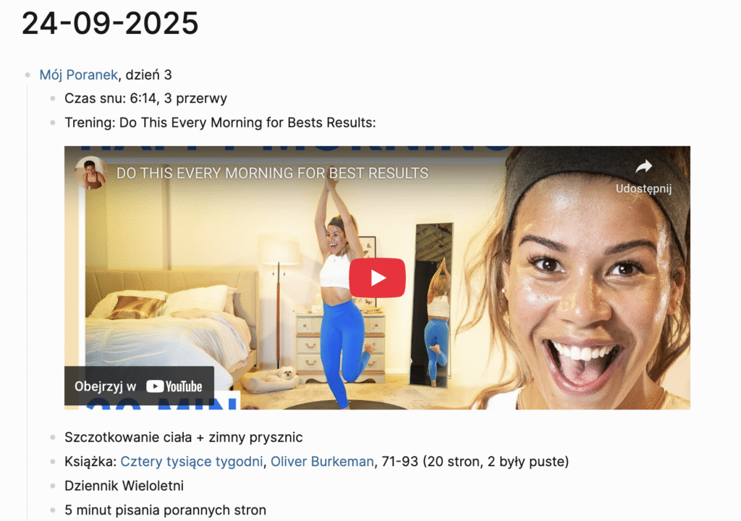Click the bullet beside Szczotkowanie ciała

coord(53,437)
